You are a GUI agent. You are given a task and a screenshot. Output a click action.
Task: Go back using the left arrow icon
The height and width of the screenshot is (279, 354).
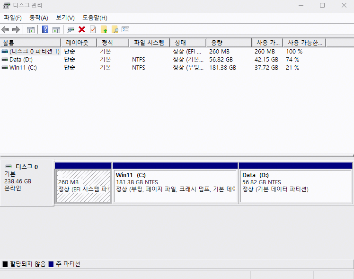pyautogui.click(x=5, y=29)
